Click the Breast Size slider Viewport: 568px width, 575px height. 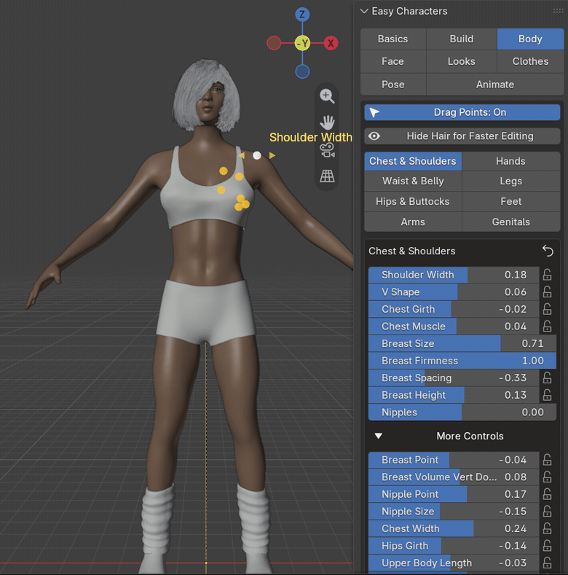pyautogui.click(x=462, y=343)
